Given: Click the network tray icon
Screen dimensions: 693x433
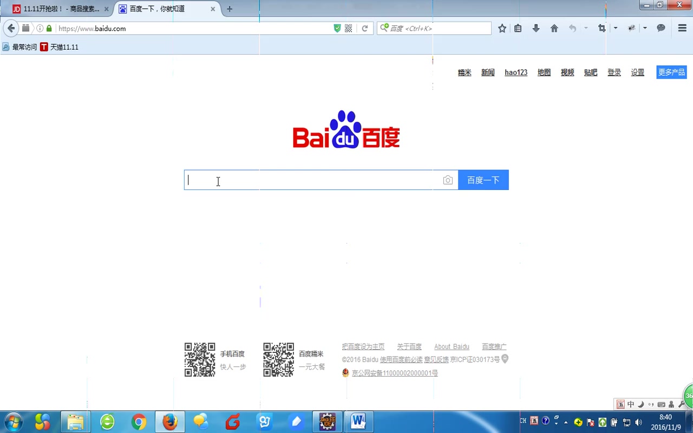Looking at the screenshot, I should click(626, 422).
